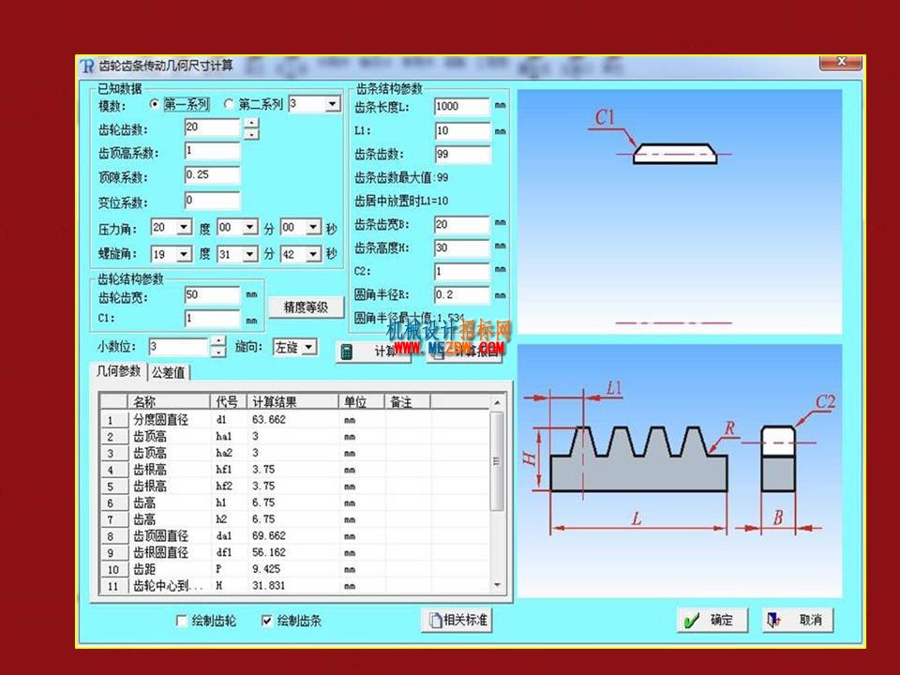Viewport: 900px width, 675px height.
Task: Click the 圆角半径R input field
Action: pyautogui.click(x=462, y=295)
